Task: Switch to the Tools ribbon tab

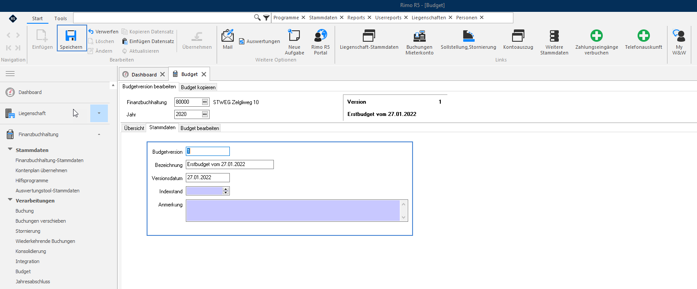Action: [x=61, y=18]
